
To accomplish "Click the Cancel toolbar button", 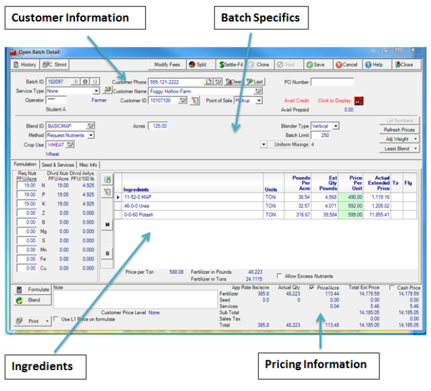I will 346,65.
